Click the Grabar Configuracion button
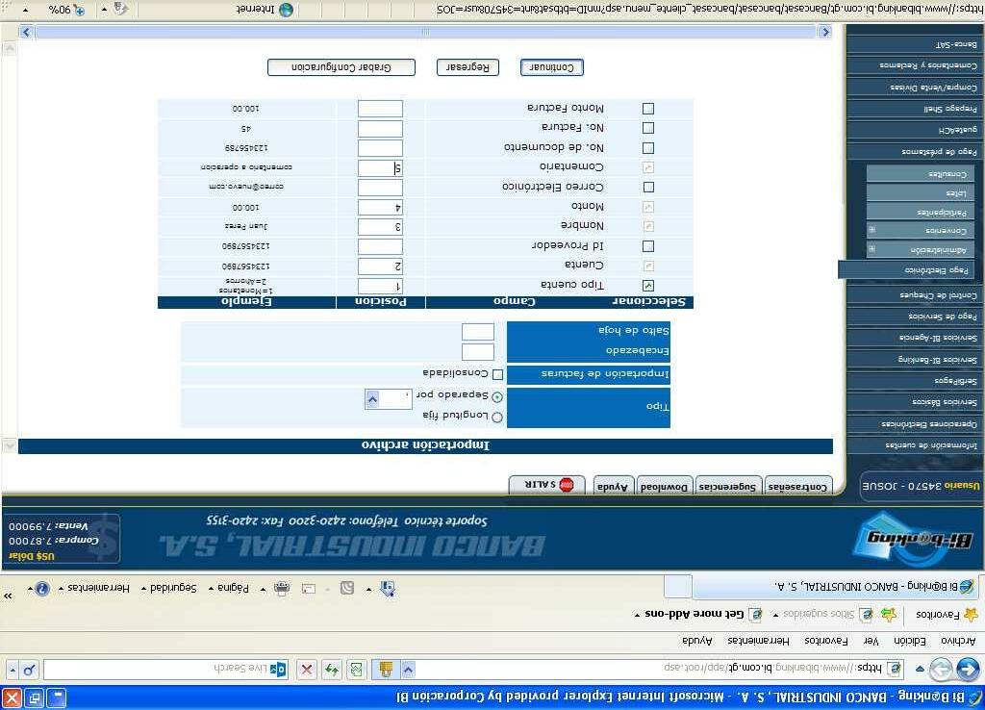985x710 pixels. 341,67
